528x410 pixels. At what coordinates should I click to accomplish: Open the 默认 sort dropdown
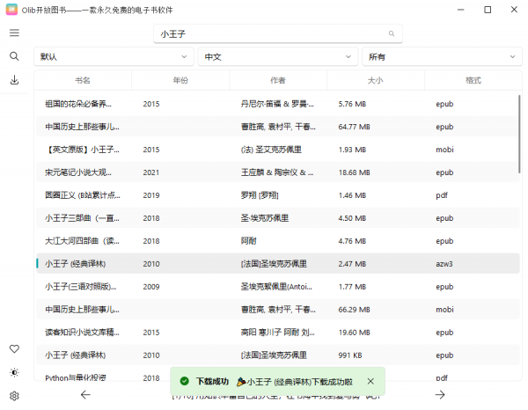pos(114,56)
